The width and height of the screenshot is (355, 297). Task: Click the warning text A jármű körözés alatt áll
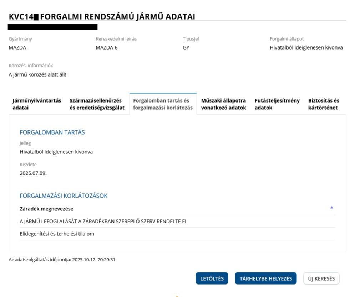(x=37, y=74)
